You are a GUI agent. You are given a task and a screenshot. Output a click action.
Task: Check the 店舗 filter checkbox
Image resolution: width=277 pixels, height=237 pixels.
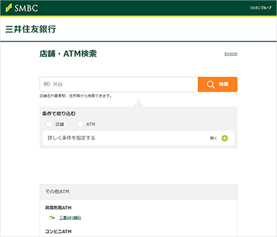49,124
